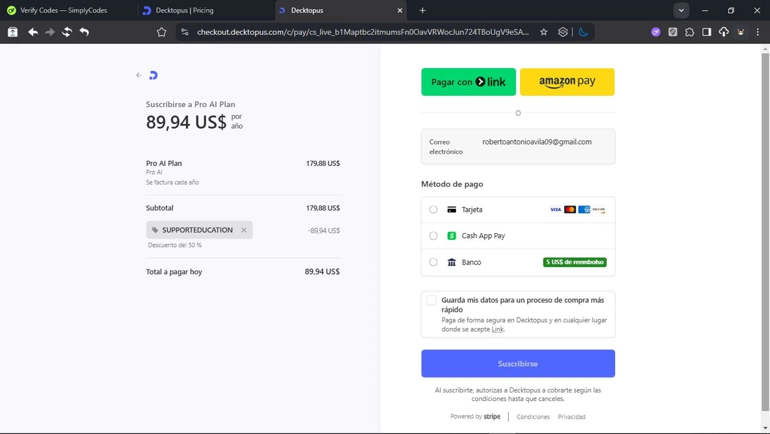Click the 'Descuento del 50 %' text
Image resolution: width=770 pixels, height=434 pixels.
point(175,245)
